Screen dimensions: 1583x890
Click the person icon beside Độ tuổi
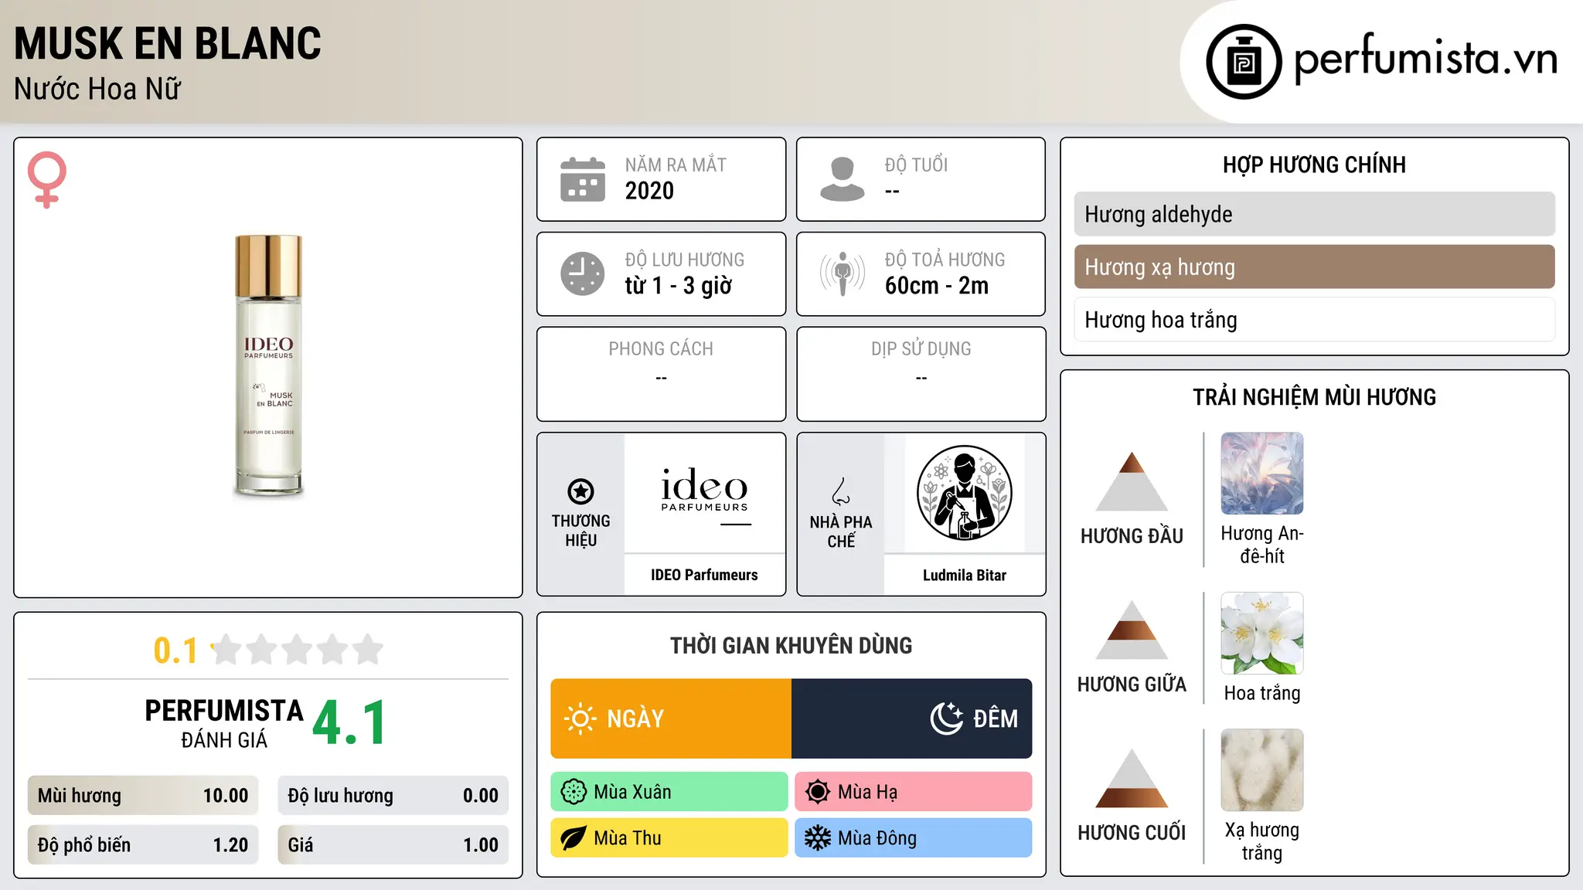843,179
